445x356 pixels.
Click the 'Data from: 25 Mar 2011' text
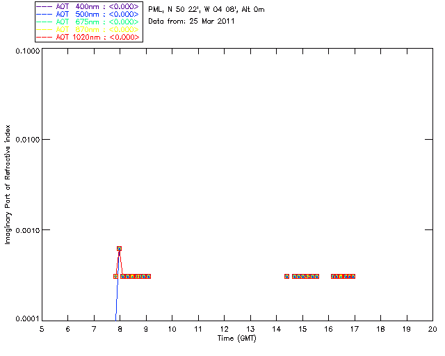click(191, 22)
